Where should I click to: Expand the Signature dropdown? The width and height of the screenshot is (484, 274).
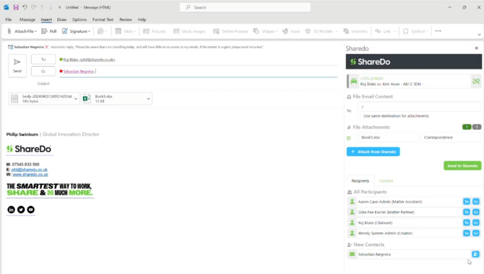point(89,31)
